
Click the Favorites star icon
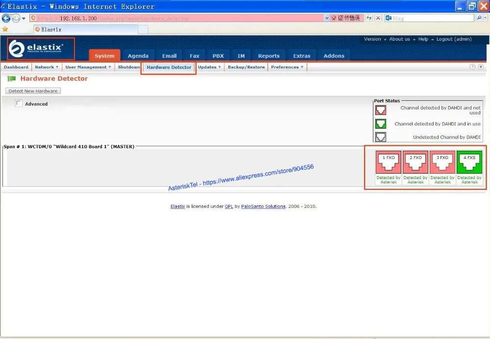point(5,29)
